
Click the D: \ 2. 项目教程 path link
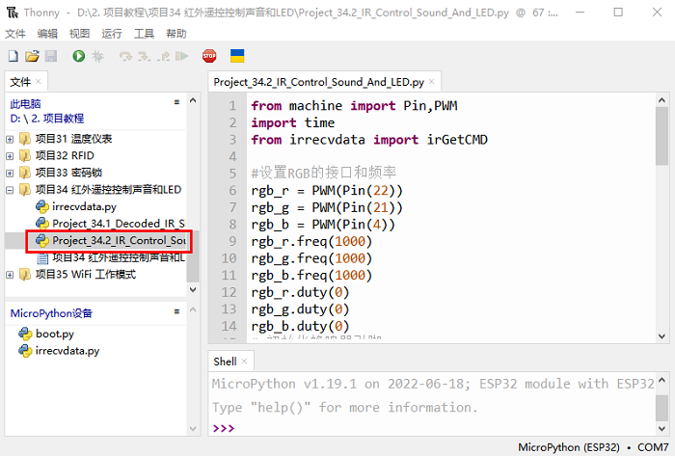47,118
